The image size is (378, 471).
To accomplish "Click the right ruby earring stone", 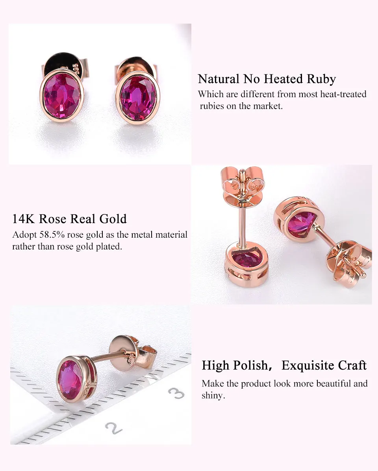I will coord(138,98).
